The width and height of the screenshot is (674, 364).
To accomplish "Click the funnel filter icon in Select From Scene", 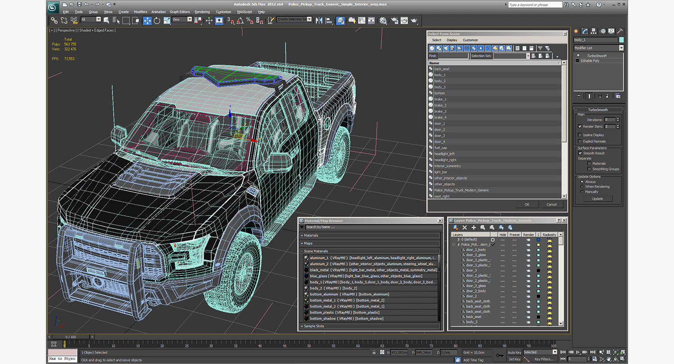I will click(x=540, y=48).
